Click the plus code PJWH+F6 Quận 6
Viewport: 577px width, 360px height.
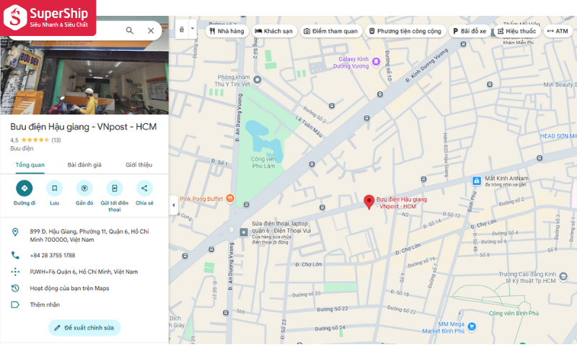[x=84, y=272]
